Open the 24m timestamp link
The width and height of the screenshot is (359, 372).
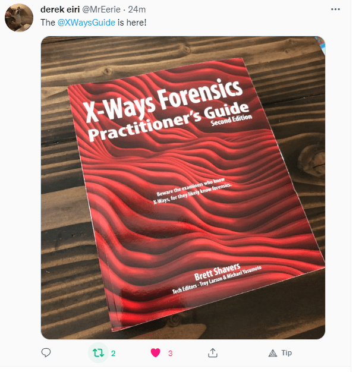[x=137, y=10]
